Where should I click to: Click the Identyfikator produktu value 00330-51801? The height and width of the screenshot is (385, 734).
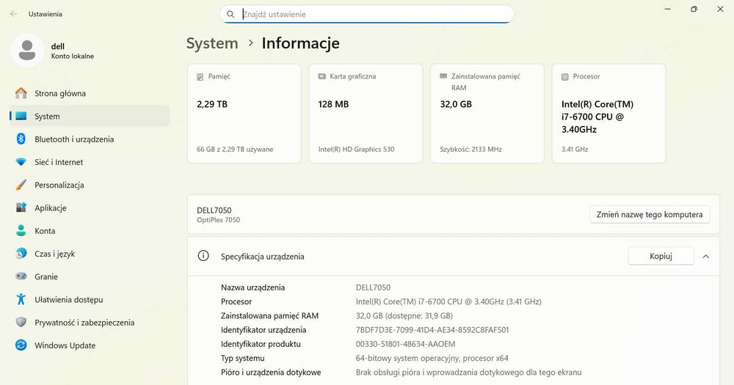[405, 344]
